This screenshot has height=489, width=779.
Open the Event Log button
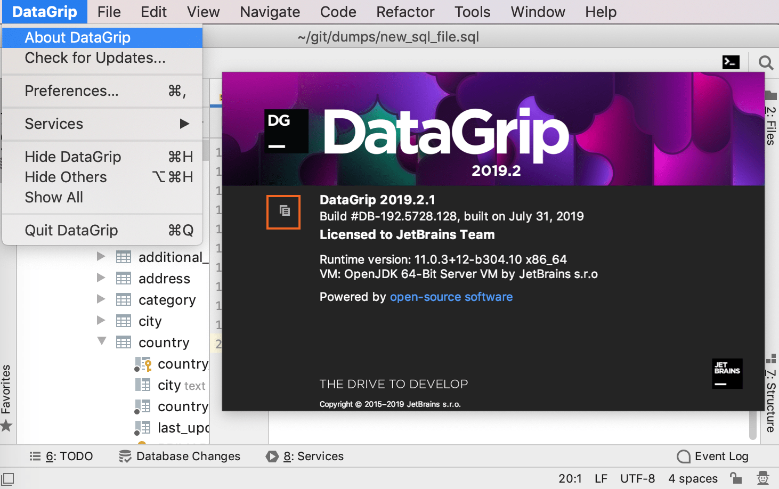coord(713,457)
